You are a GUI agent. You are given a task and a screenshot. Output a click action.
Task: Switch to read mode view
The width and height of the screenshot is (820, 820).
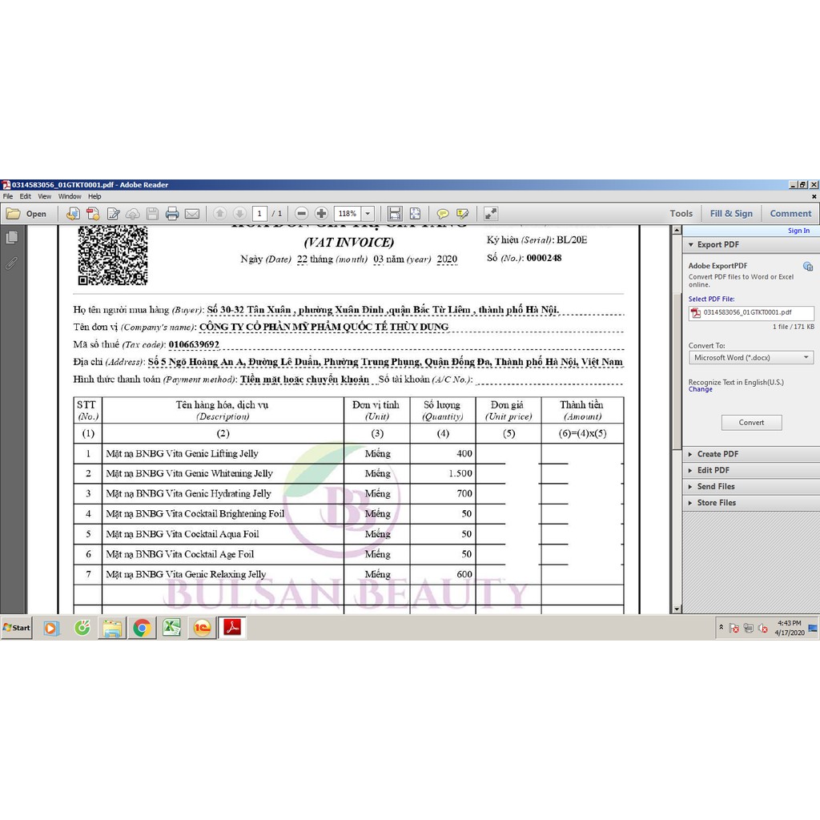click(x=491, y=214)
